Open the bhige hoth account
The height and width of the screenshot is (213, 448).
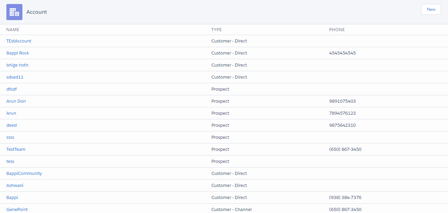point(17,65)
